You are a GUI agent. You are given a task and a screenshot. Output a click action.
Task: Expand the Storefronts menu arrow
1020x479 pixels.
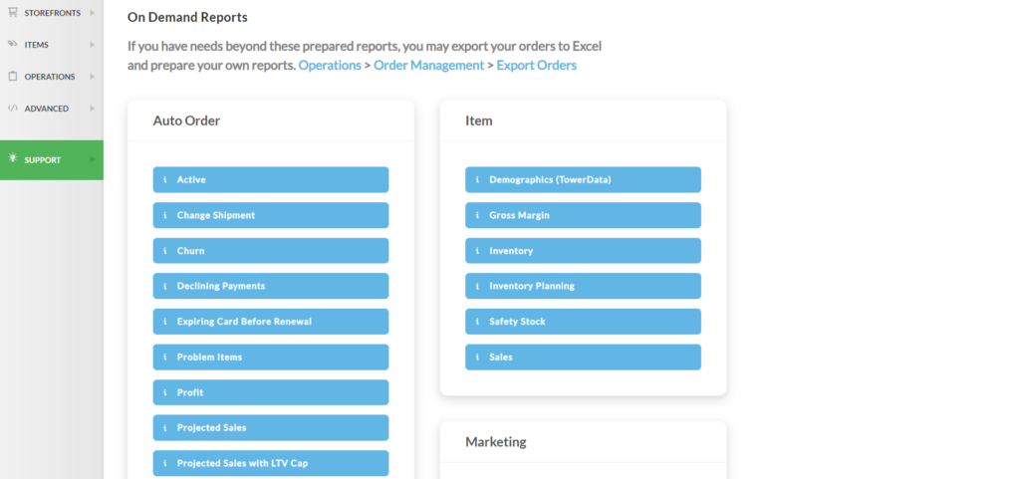click(93, 12)
